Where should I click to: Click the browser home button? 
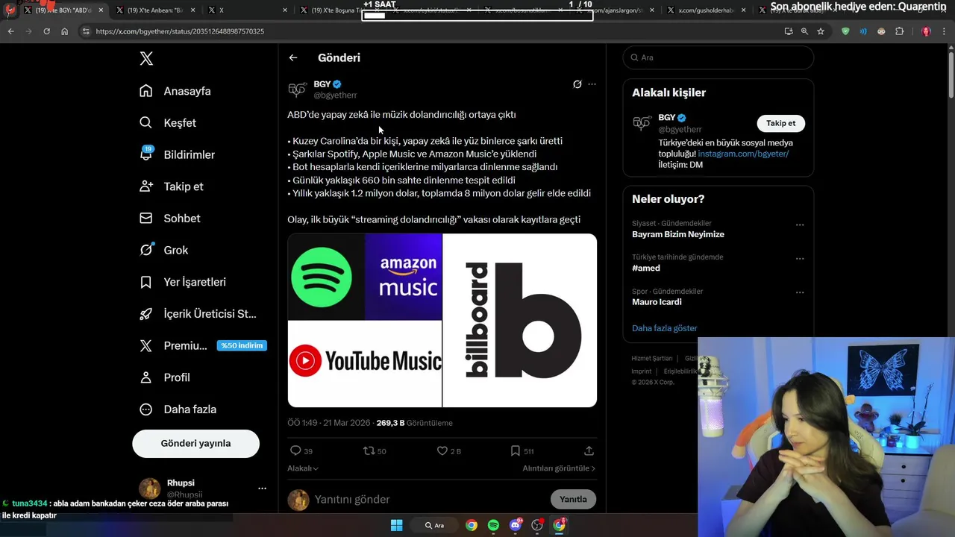pos(65,31)
